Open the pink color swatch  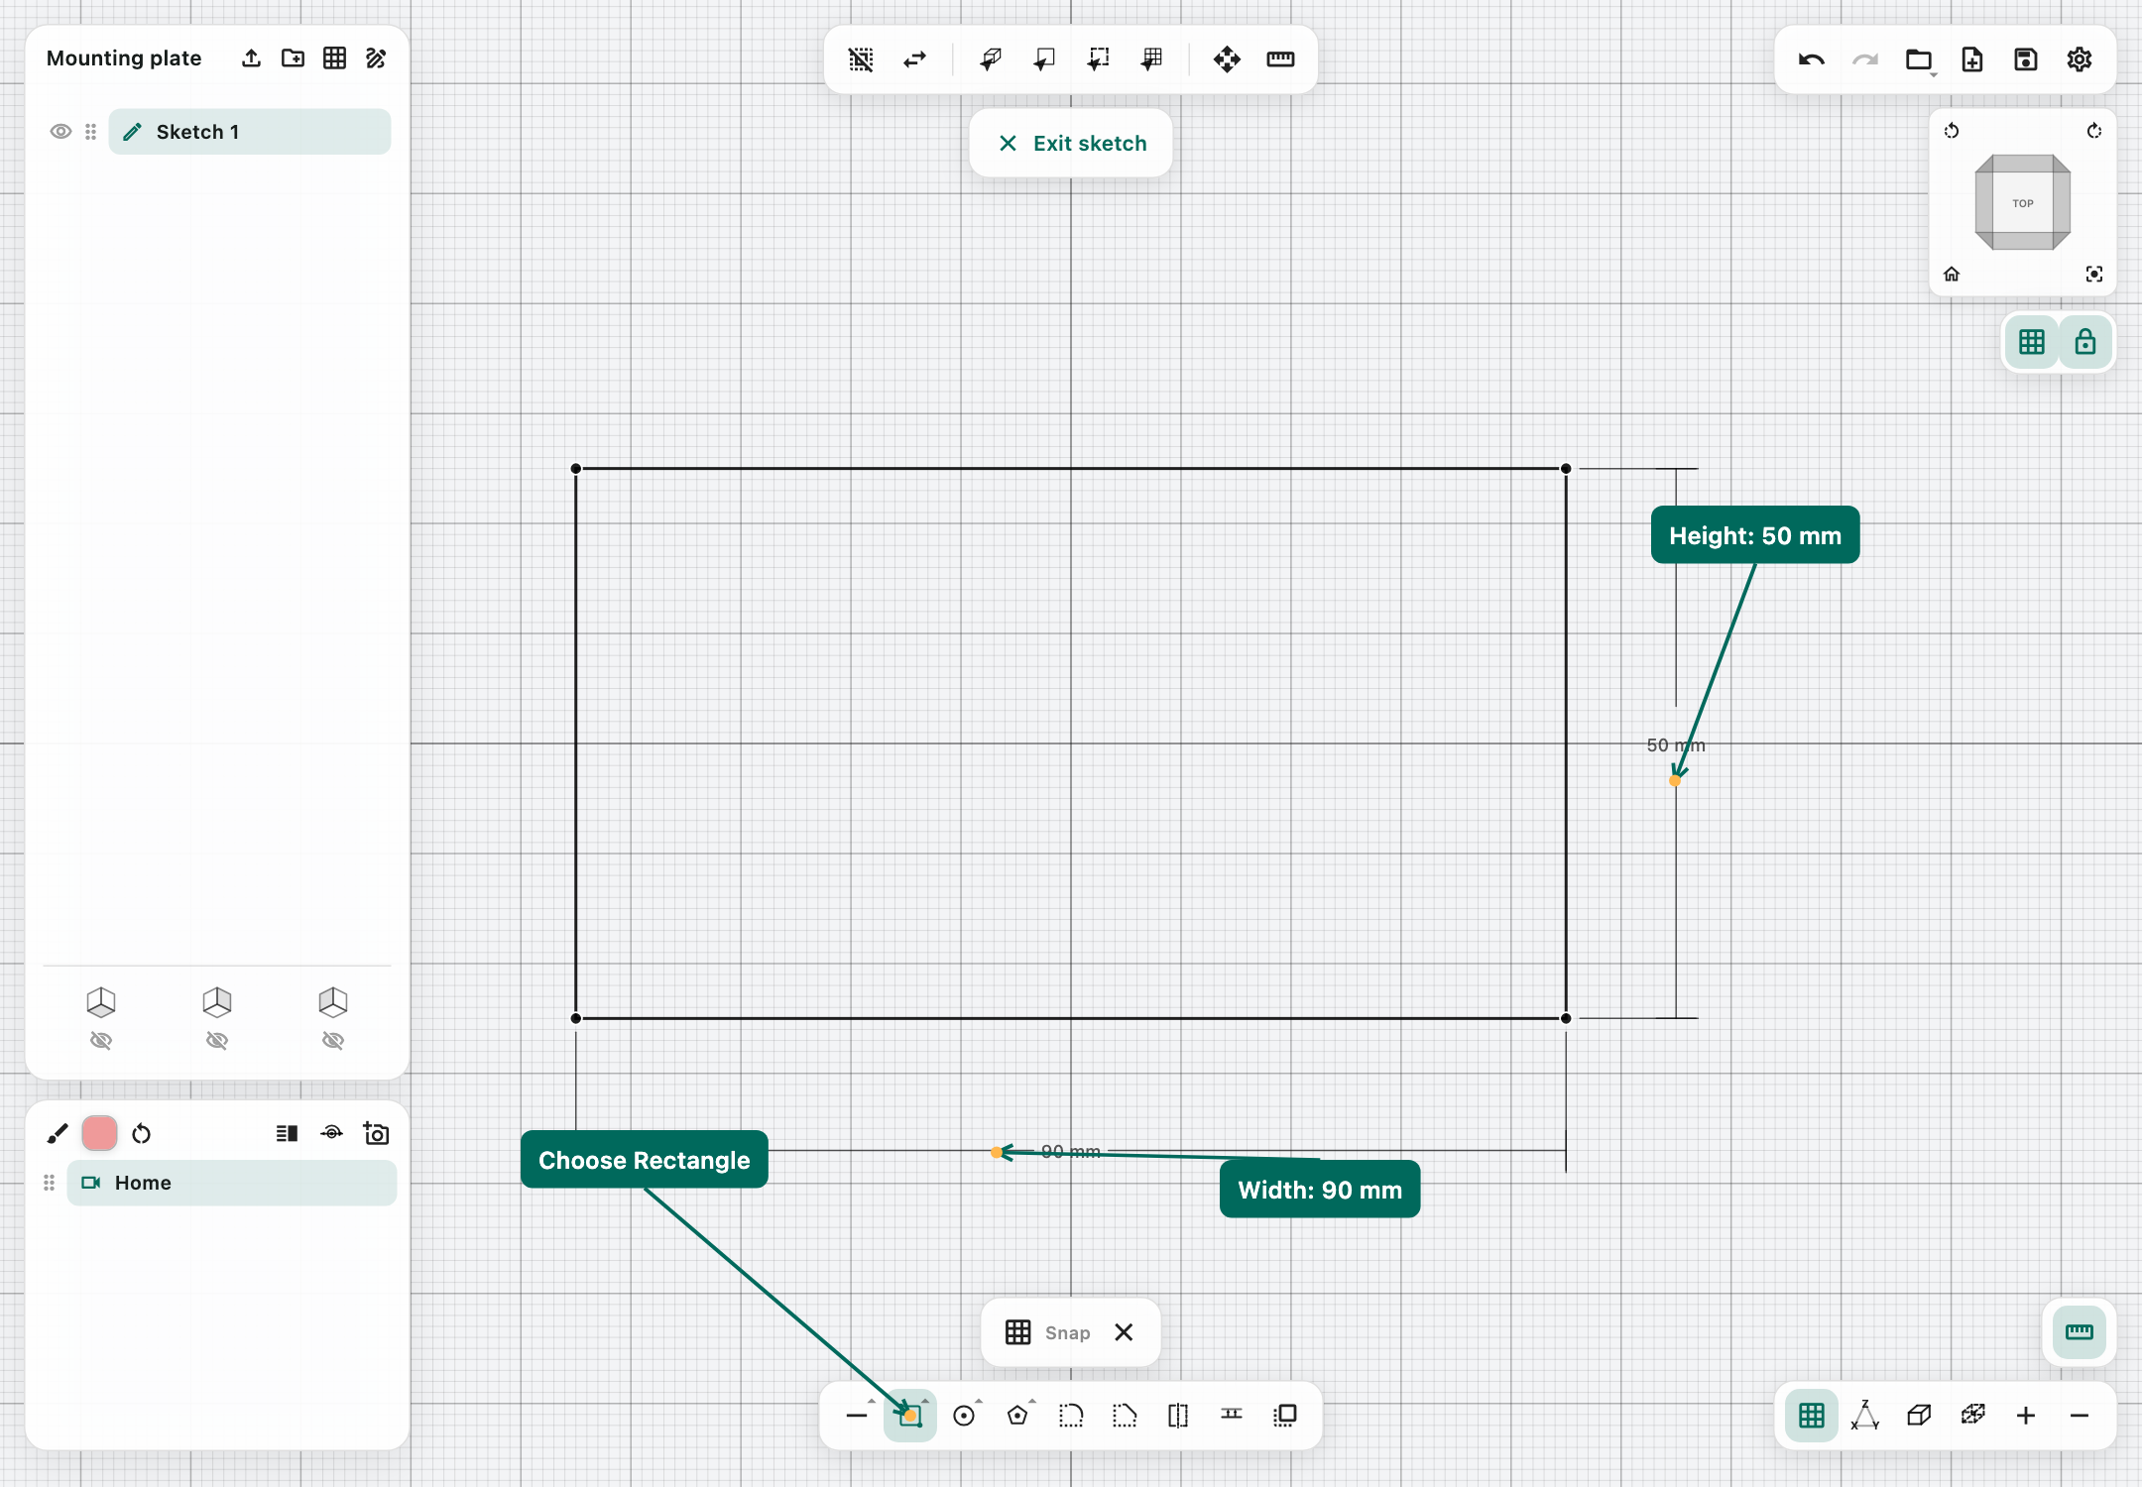point(99,1133)
